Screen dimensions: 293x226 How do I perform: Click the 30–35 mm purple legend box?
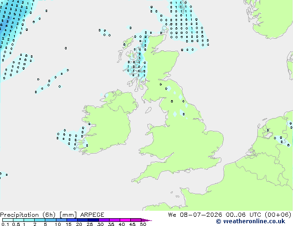tap(104, 220)
